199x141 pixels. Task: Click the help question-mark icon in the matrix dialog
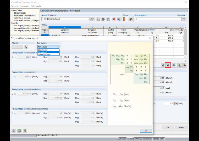tap(14, 131)
